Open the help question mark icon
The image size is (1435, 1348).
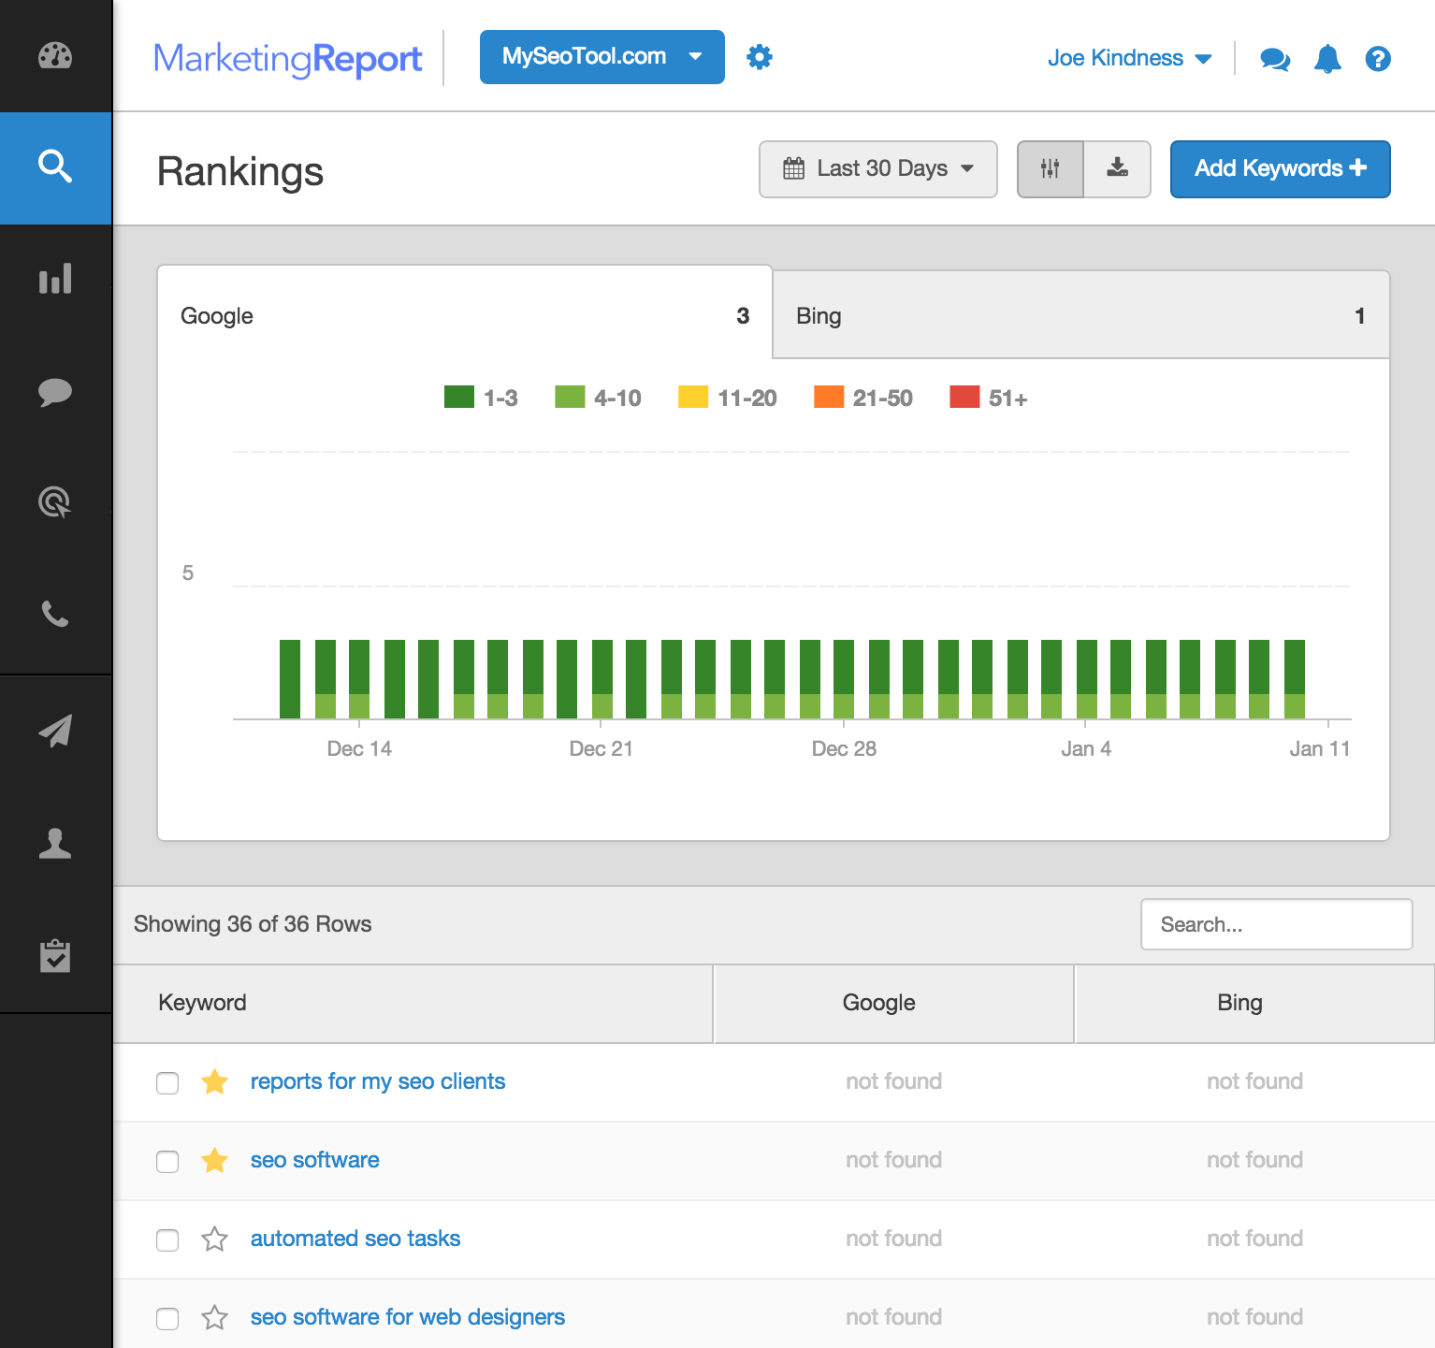coord(1378,59)
